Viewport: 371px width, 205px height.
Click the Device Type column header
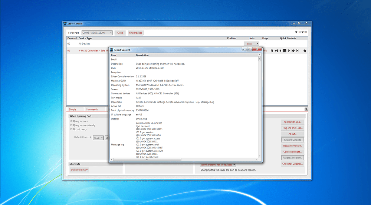click(85, 38)
